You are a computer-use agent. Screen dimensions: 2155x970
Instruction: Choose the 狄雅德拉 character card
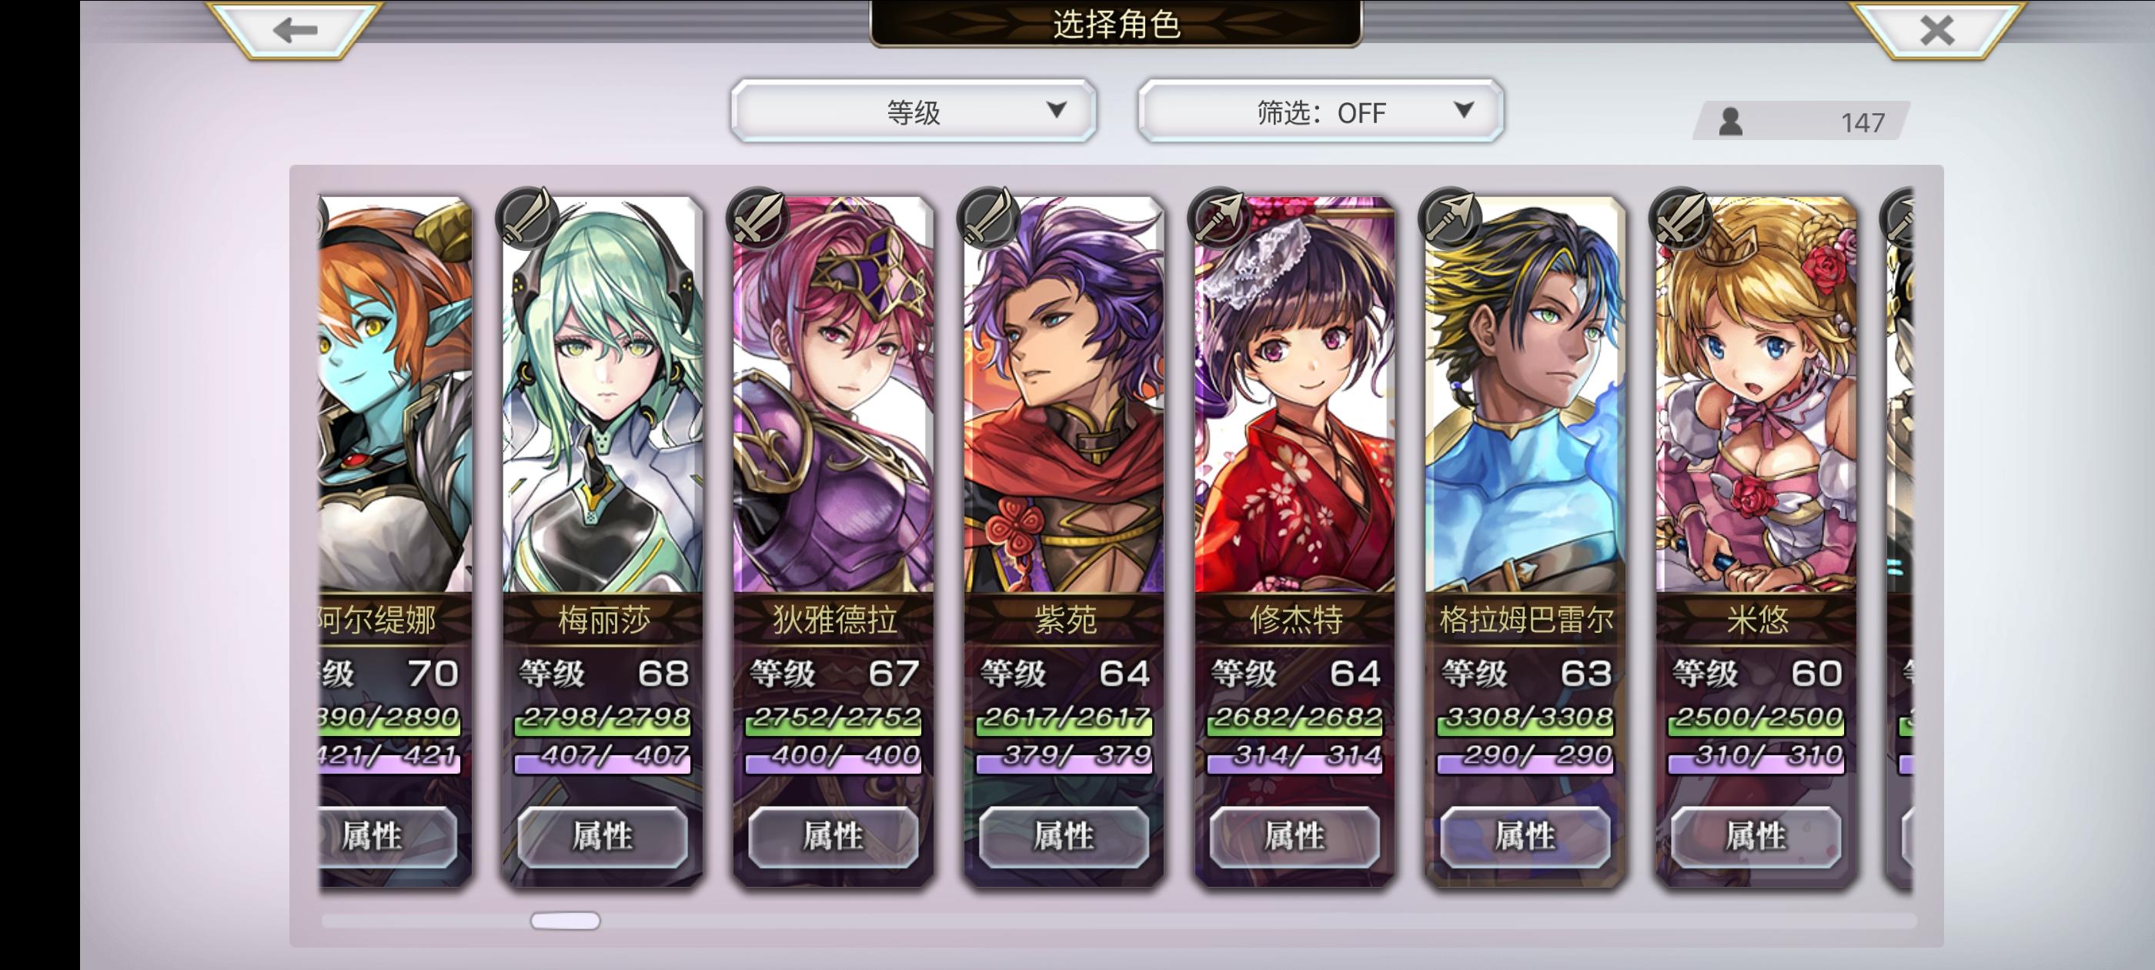coord(834,540)
